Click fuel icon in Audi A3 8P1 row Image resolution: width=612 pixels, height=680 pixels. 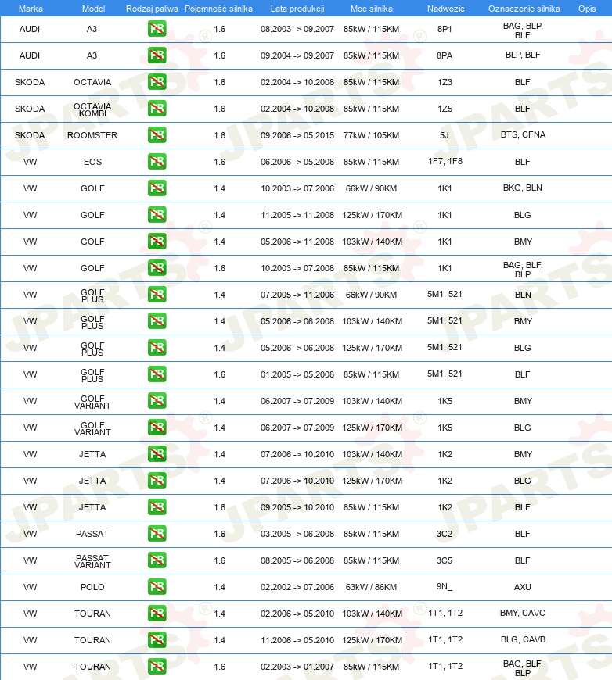tap(157, 29)
